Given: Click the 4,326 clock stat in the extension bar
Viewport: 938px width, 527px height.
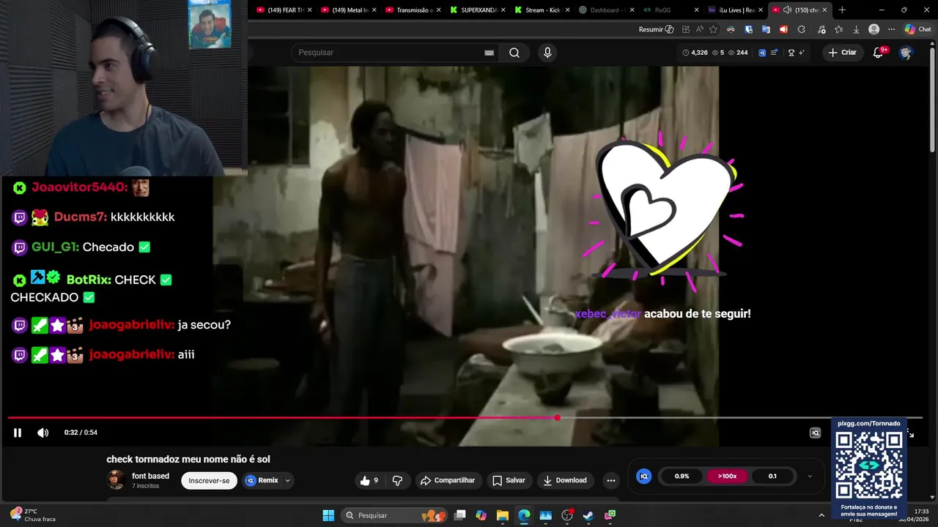Looking at the screenshot, I should pyautogui.click(x=695, y=53).
